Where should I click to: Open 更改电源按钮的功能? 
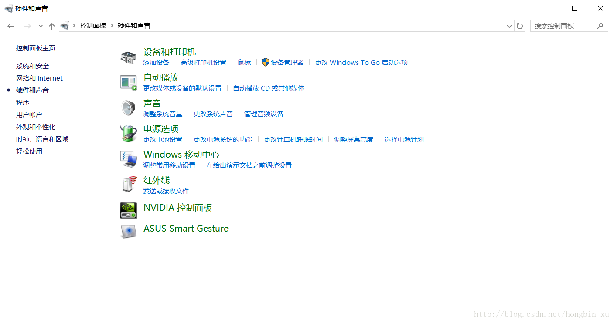[x=223, y=140]
